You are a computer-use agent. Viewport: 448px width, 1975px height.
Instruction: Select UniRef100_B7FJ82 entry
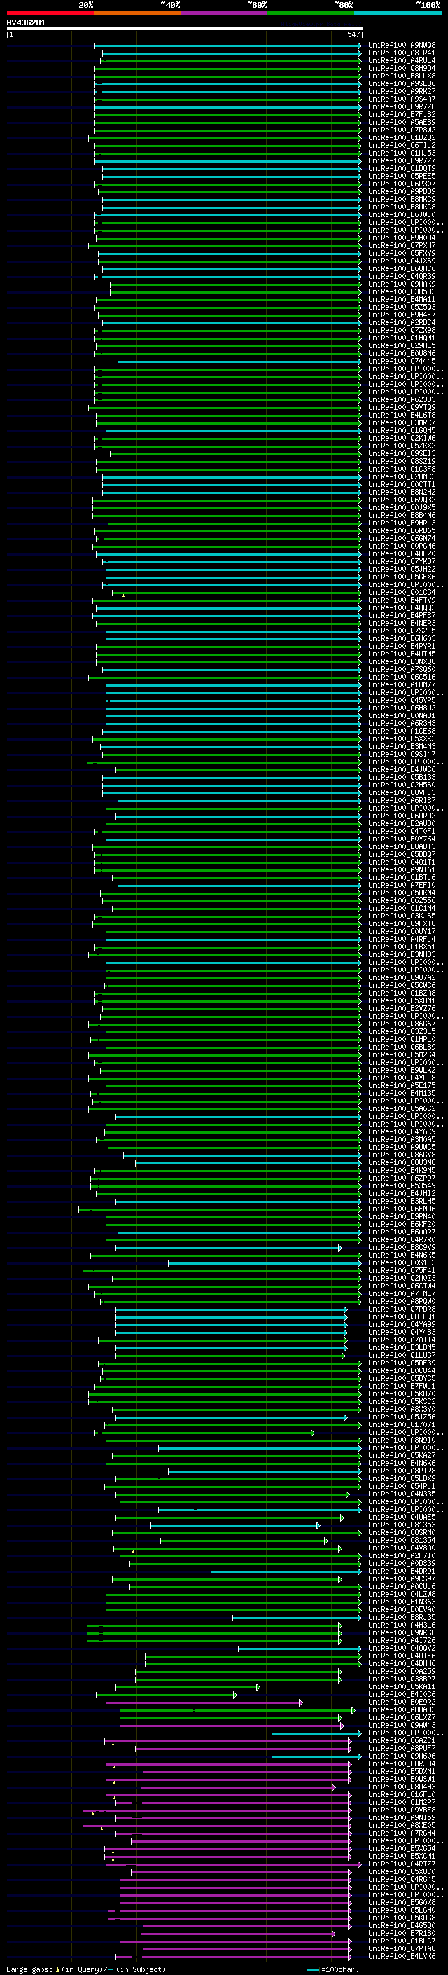402,114
